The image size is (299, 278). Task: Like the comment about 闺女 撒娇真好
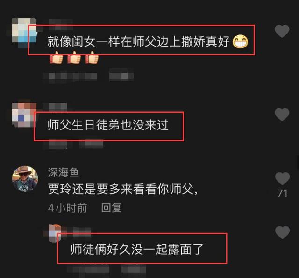tap(282, 31)
